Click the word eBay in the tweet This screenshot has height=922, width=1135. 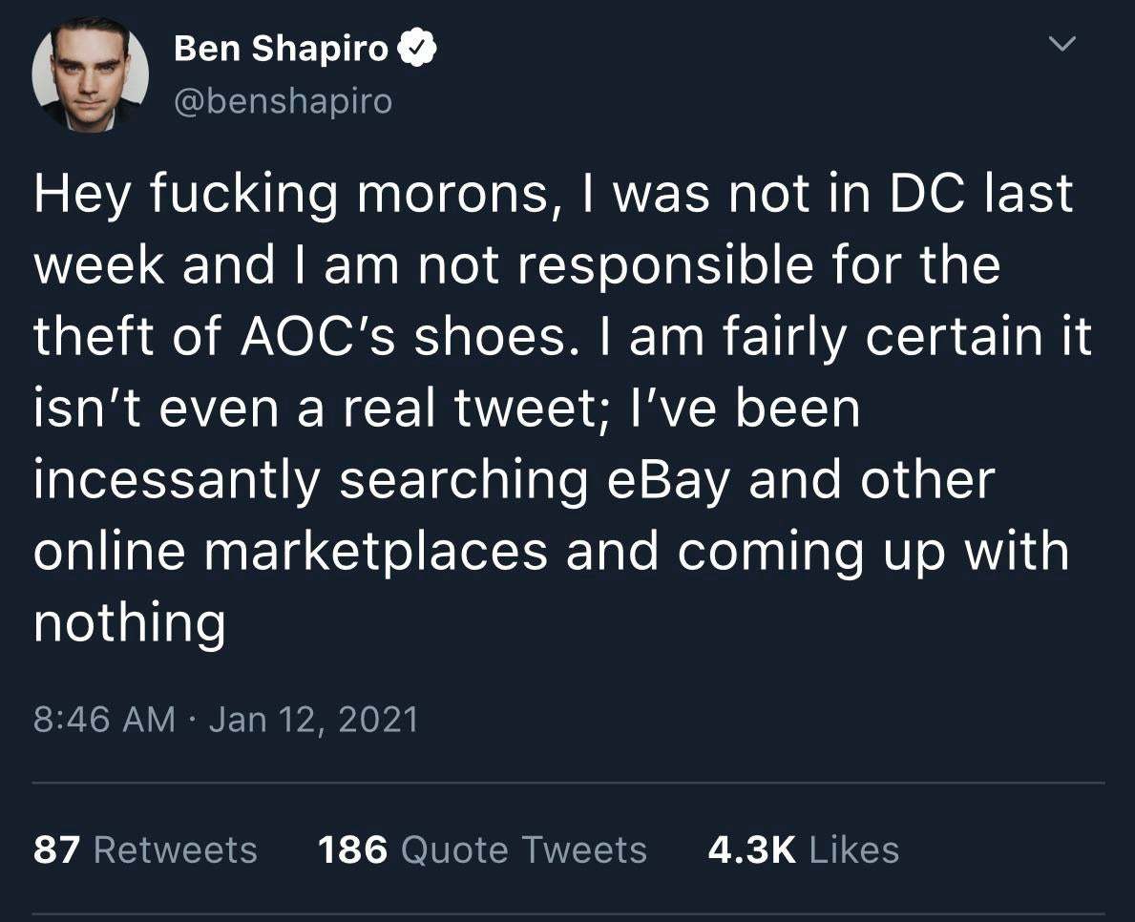[x=667, y=480]
